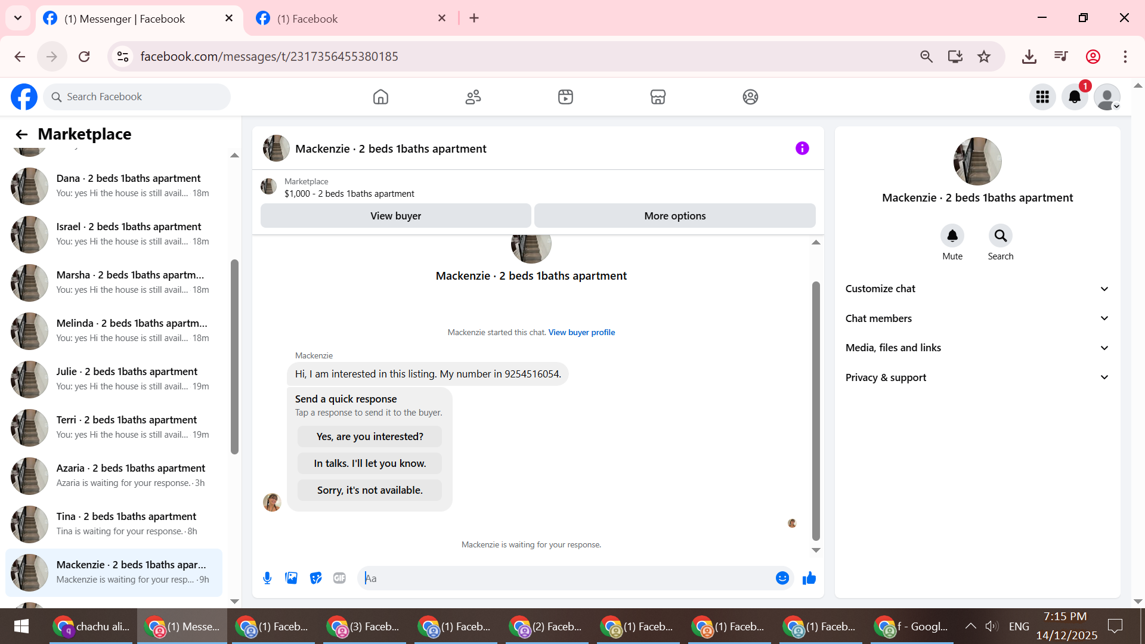Viewport: 1145px width, 644px height.
Task: Click the View buyer button
Action: [395, 216]
